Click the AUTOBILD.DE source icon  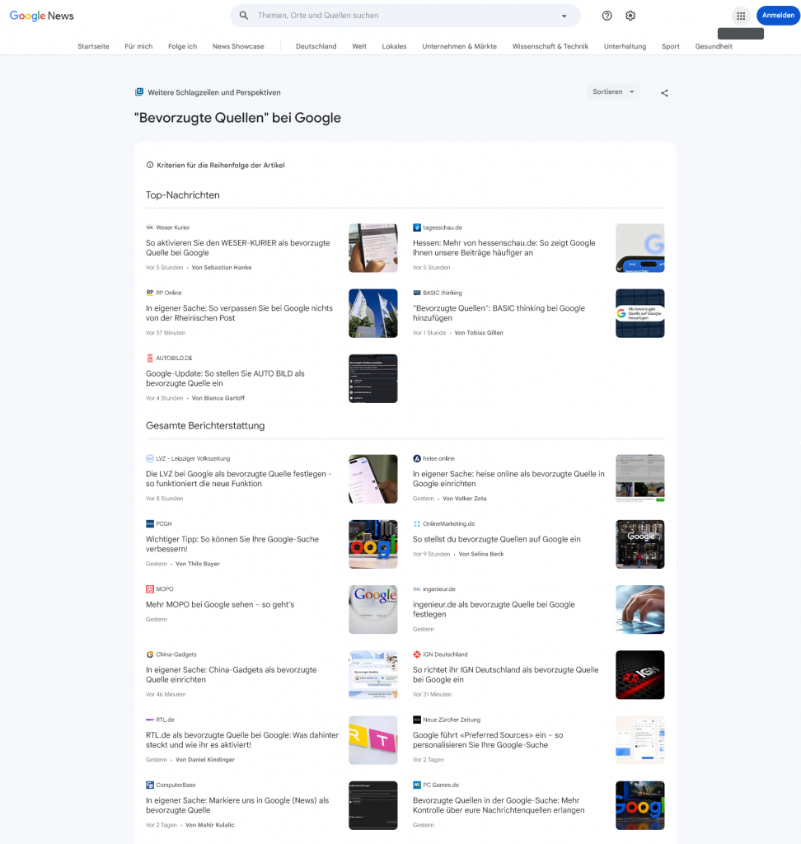tap(150, 358)
